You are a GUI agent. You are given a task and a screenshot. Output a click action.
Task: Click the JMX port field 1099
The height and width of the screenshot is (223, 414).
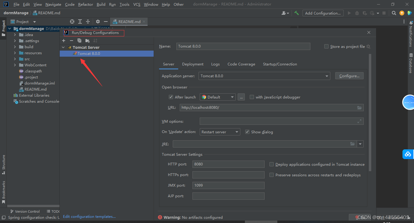pyautogui.click(x=228, y=185)
